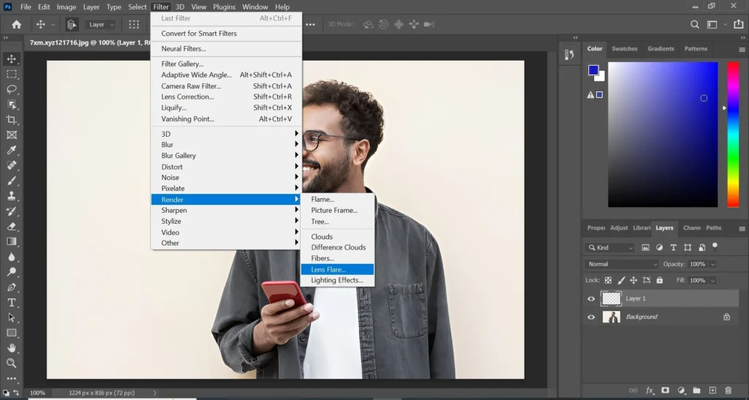The height and width of the screenshot is (400, 749).
Task: Click the Home icon in options bar
Action: pos(16,24)
